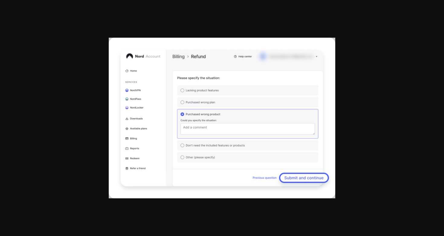Click the Previous question link

tap(265, 178)
